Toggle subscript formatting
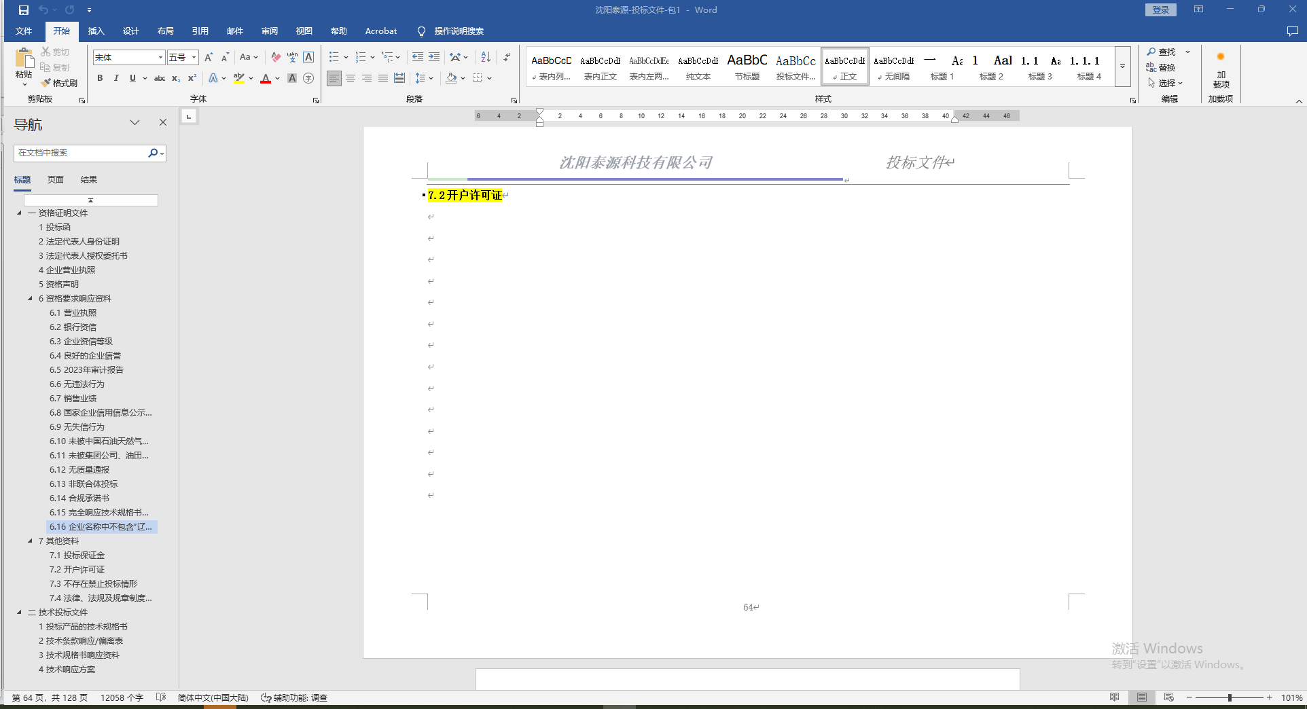1307x709 pixels. [x=176, y=78]
